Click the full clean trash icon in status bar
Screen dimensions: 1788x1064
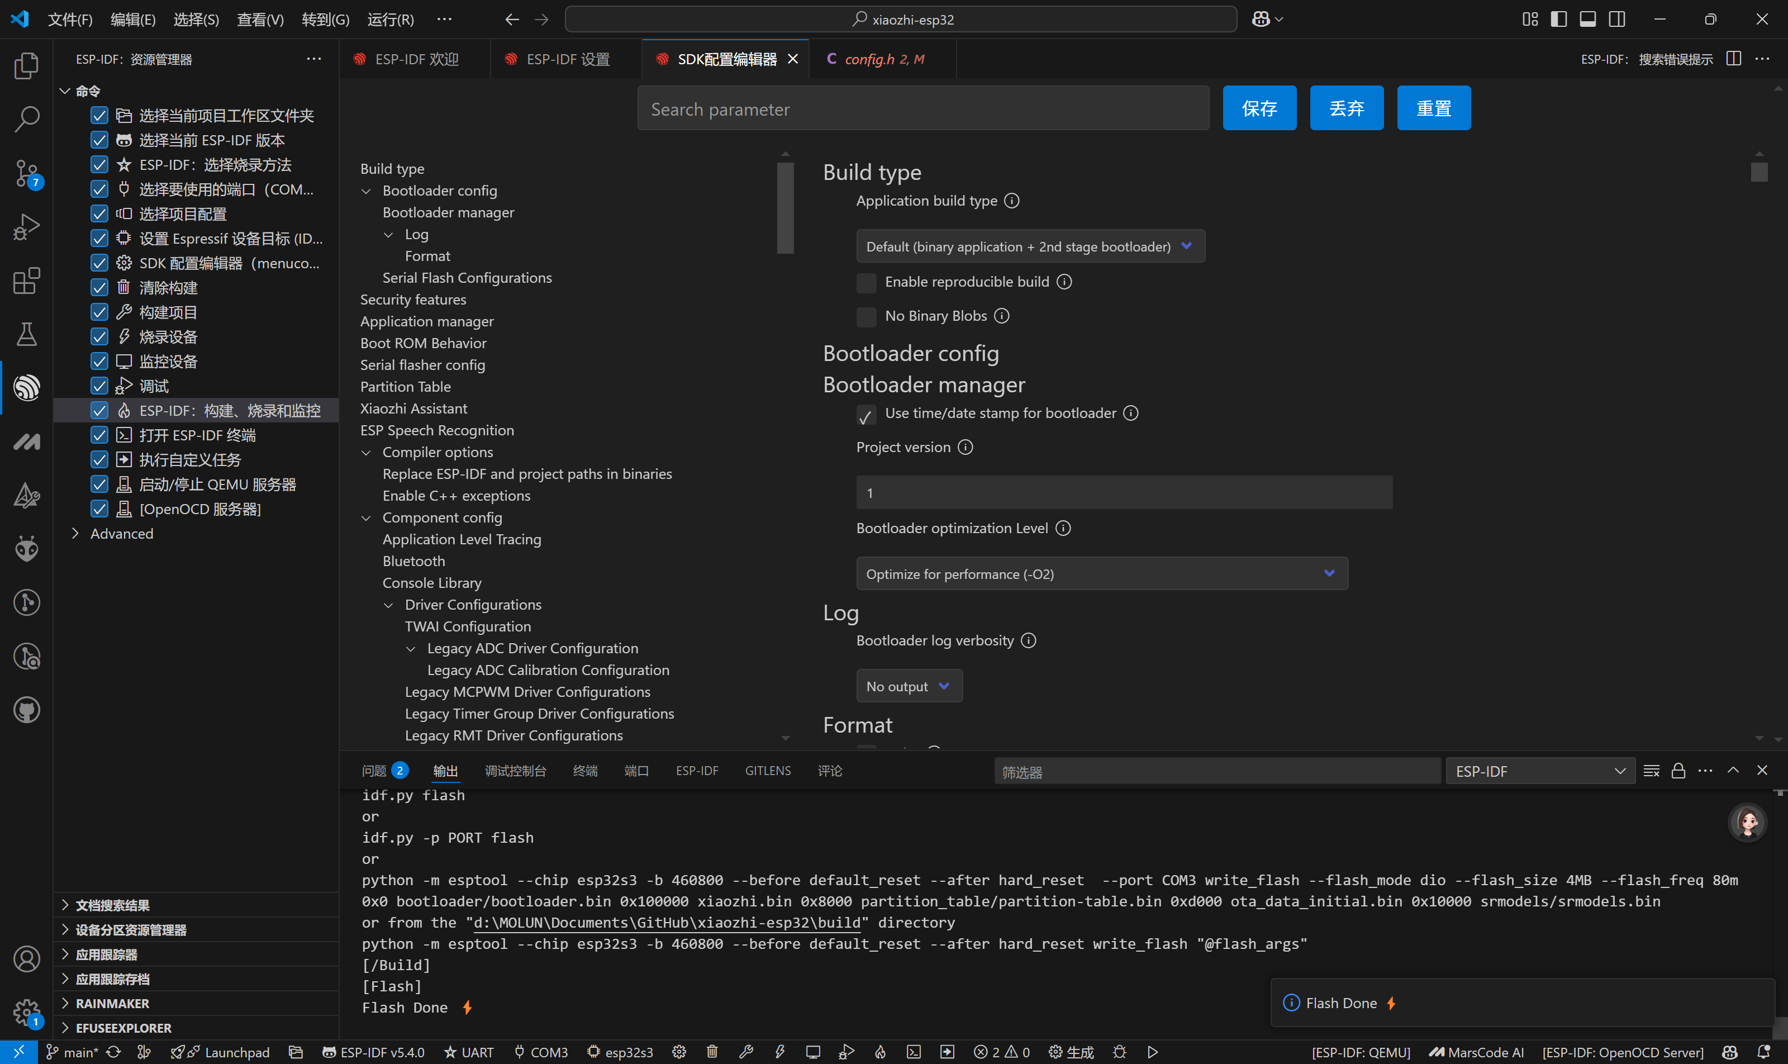coord(712,1052)
